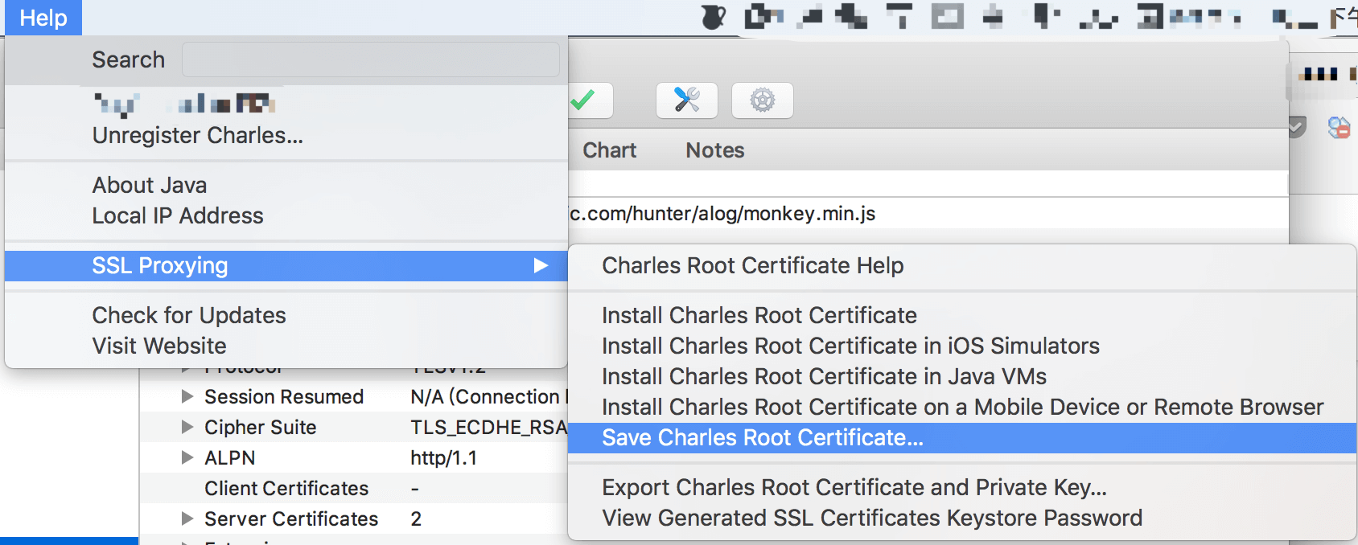Click the TLS_ECDHE_RSA cipher value
The width and height of the screenshot is (1358, 545).
pyautogui.click(x=489, y=427)
